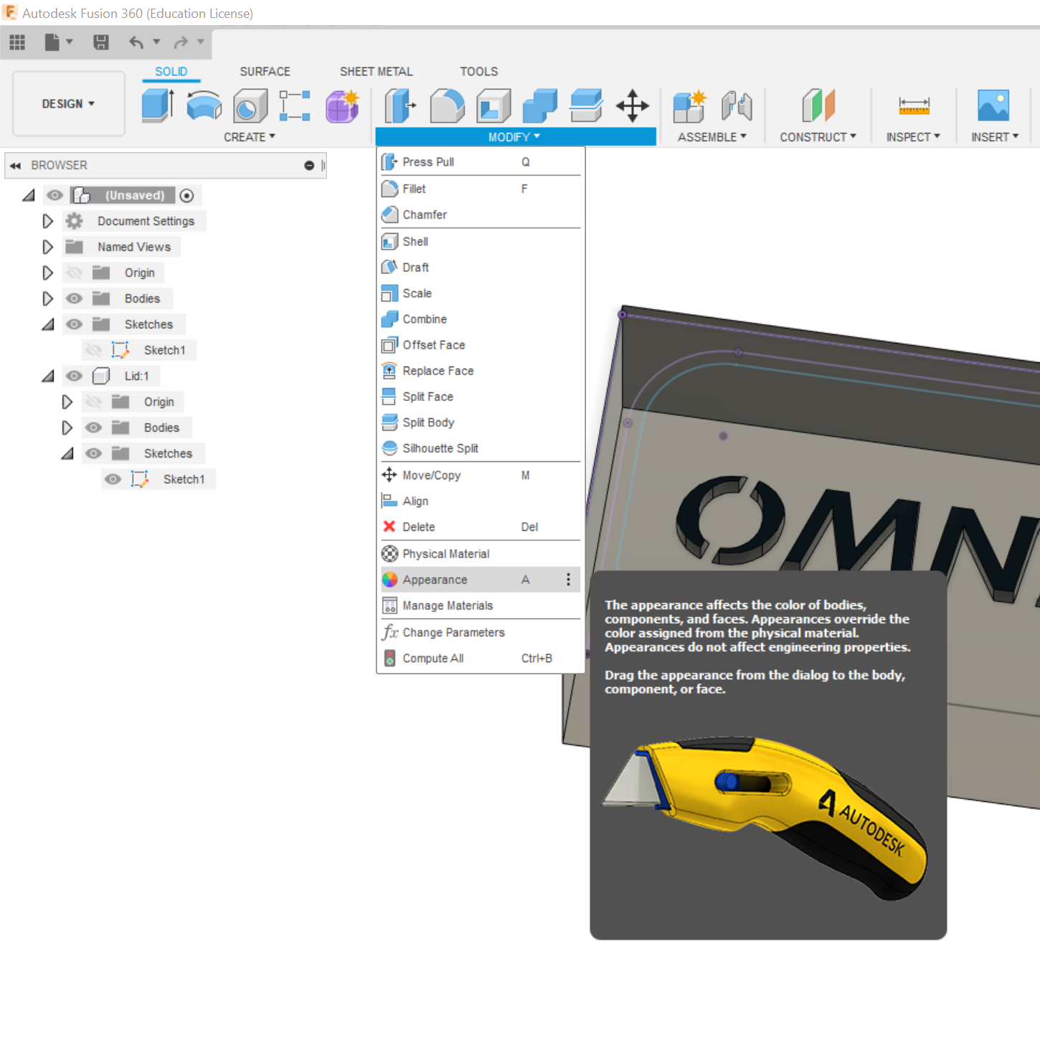Click the Move/Copy arrows toolbar icon

pos(633,106)
